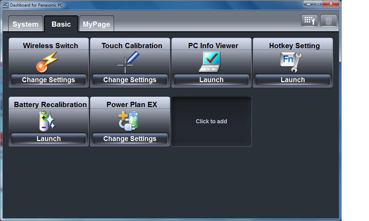Launch Hotkey Setting
The height and width of the screenshot is (221, 369).
(x=293, y=80)
